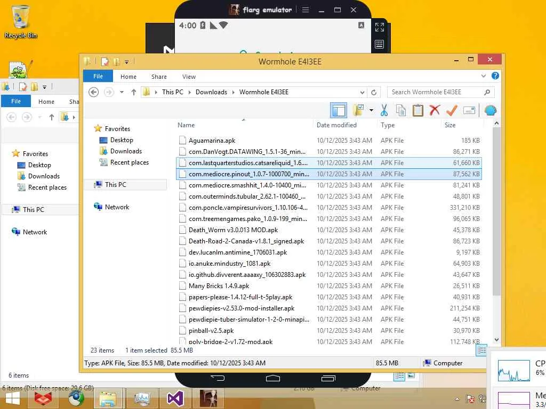This screenshot has width=546, height=409.
Task: Open the dropdown arrow beside the folder options icon
Action: click(x=371, y=111)
